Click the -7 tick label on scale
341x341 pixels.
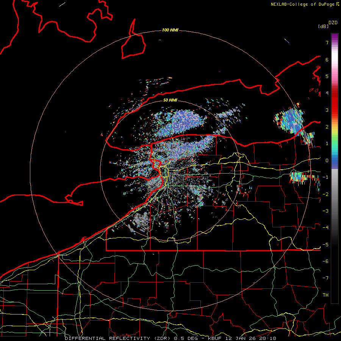tap(325, 278)
